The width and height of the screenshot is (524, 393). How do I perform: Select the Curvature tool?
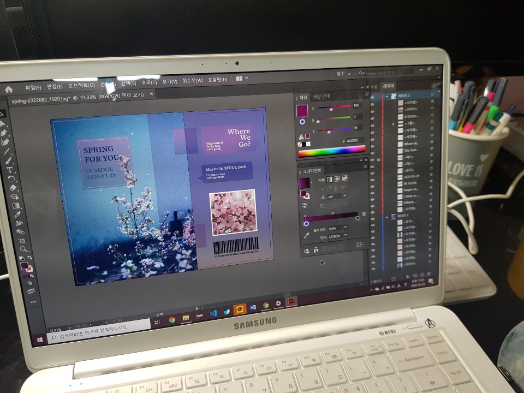5,142
